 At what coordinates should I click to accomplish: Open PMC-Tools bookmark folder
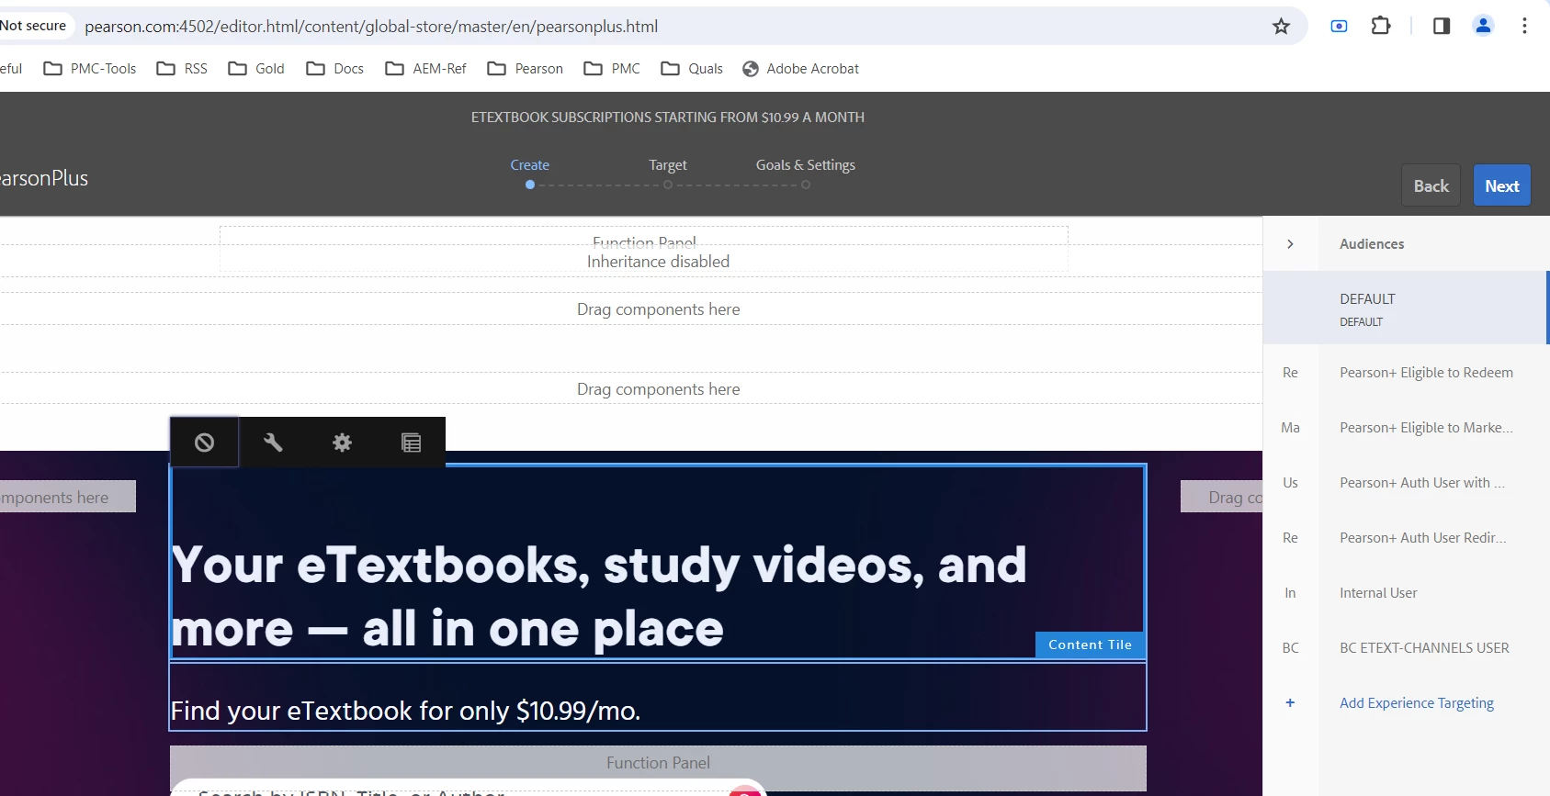click(x=90, y=69)
